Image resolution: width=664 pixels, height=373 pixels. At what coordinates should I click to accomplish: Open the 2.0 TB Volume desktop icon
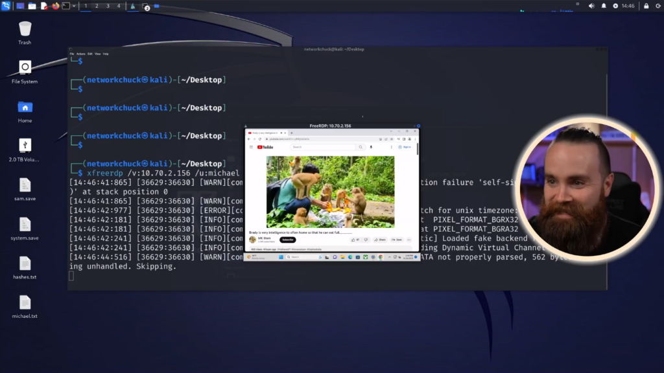pyautogui.click(x=24, y=150)
